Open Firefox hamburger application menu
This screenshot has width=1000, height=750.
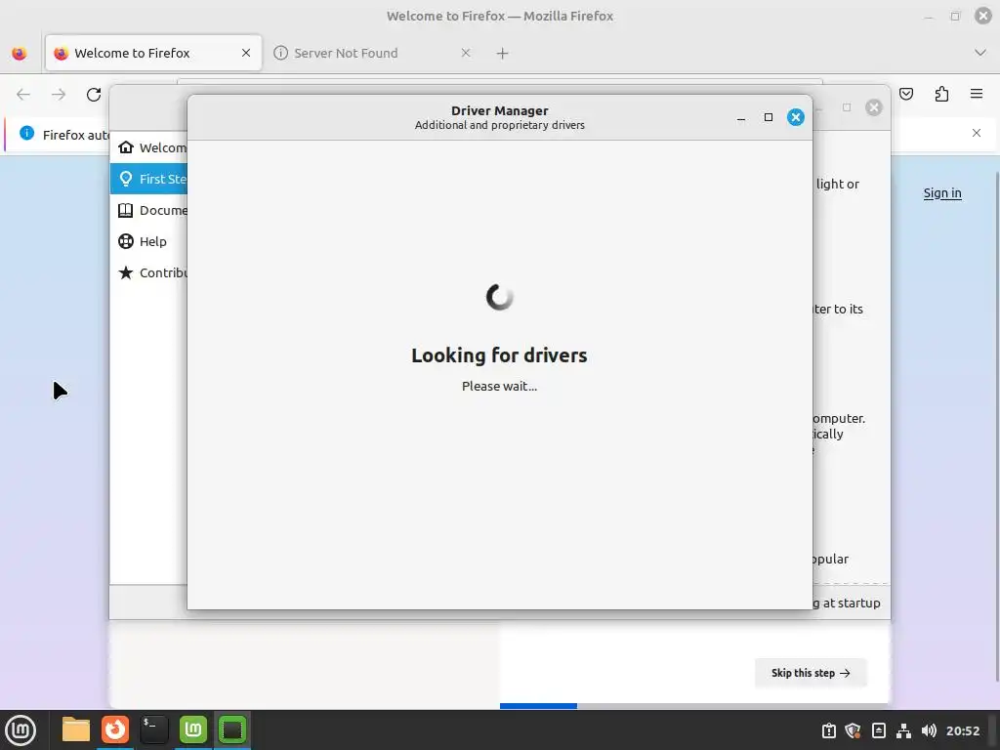click(x=977, y=95)
